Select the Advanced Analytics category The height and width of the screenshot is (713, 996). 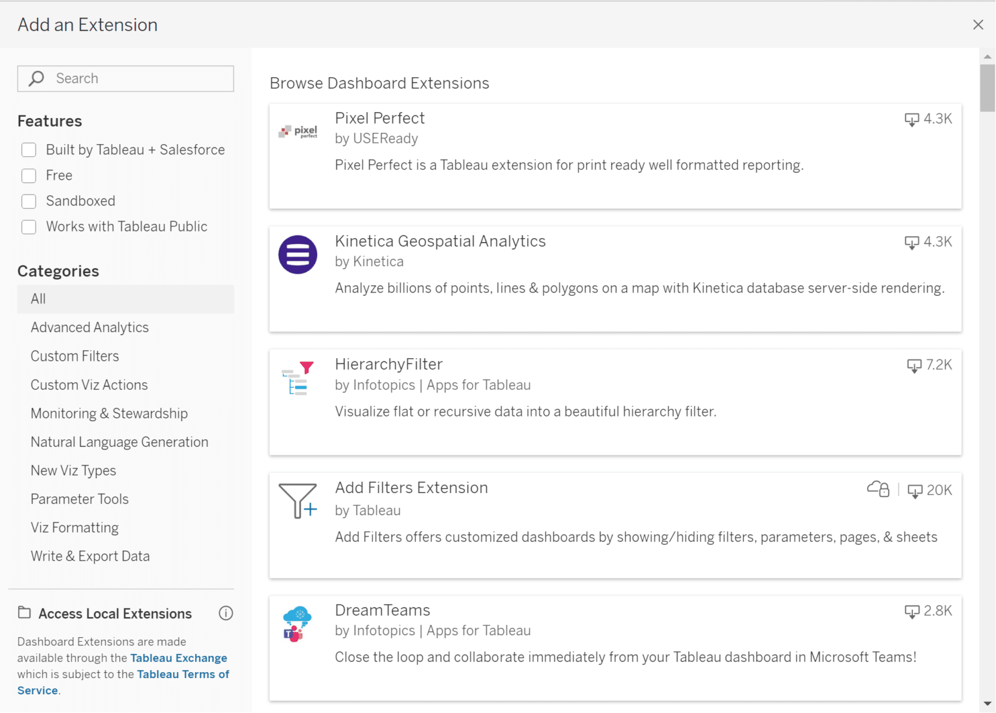[x=89, y=327]
